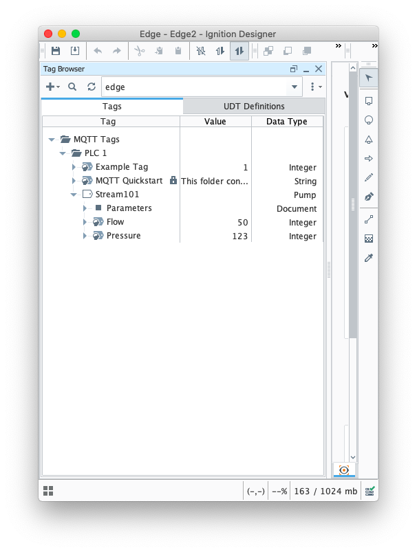The width and height of the screenshot is (417, 552).
Task: Set comm mode to Read/Write
Action: [x=239, y=51]
